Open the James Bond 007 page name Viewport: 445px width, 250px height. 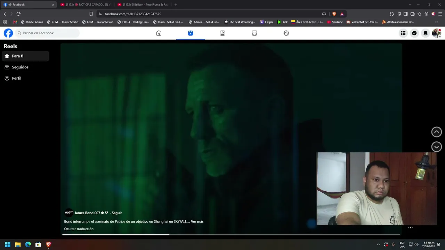tap(87, 213)
